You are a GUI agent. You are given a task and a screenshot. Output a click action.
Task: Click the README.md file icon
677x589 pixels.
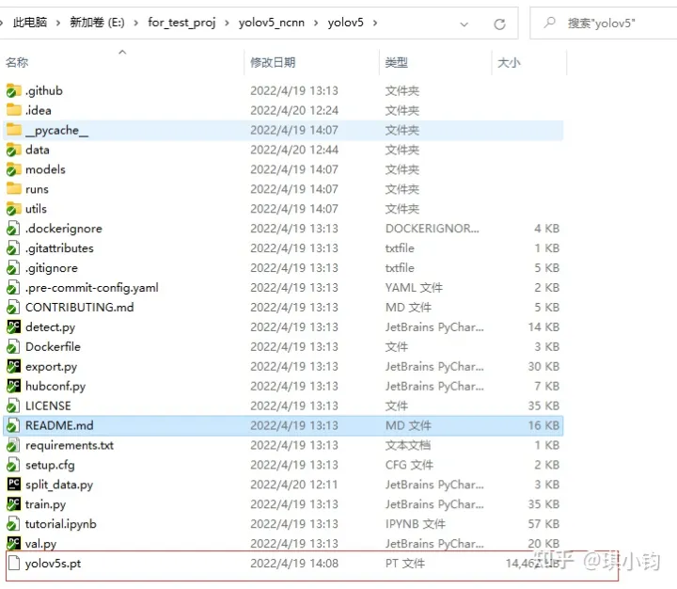[x=13, y=425]
